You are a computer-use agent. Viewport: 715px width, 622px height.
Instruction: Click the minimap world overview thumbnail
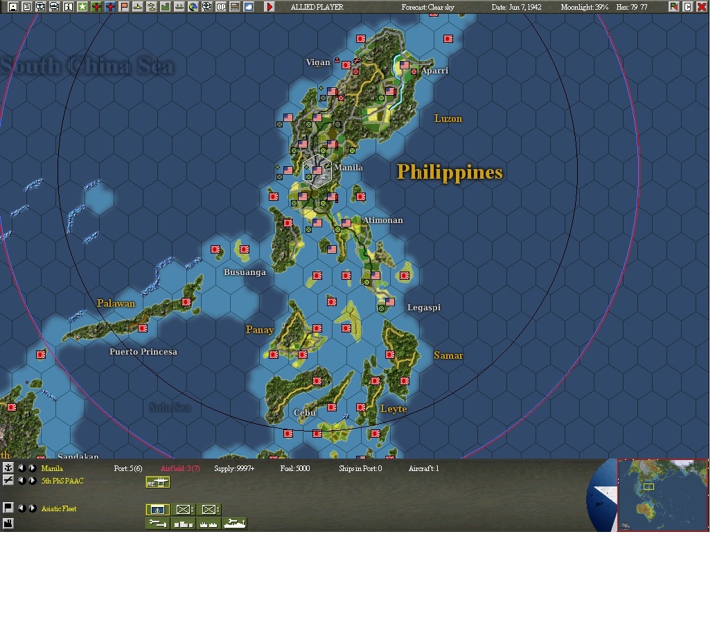pyautogui.click(x=662, y=495)
